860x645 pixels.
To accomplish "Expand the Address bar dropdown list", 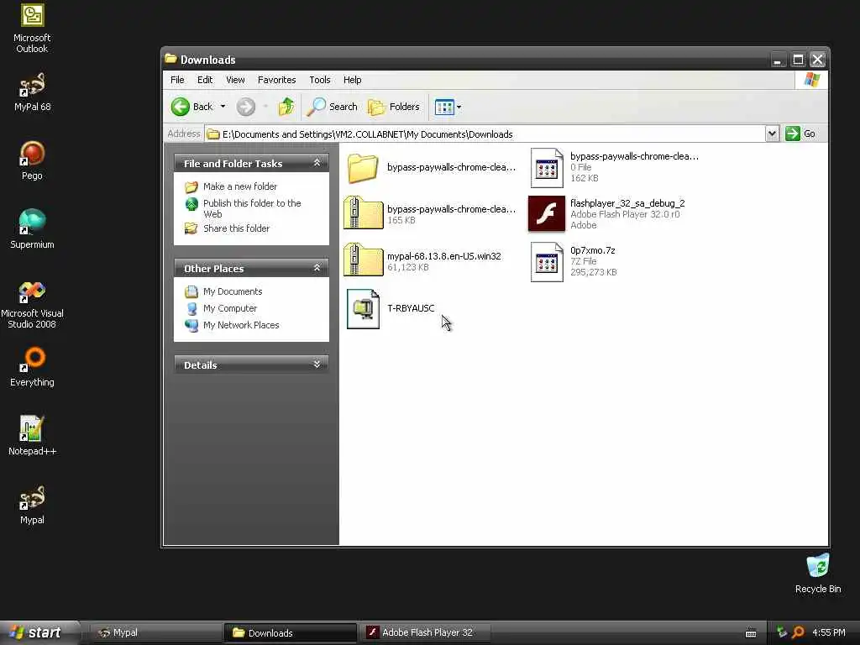I will tap(772, 134).
